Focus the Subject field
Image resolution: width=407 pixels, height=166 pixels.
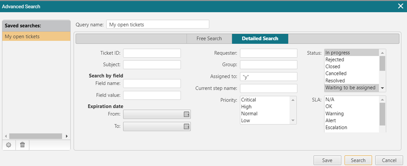(152, 65)
